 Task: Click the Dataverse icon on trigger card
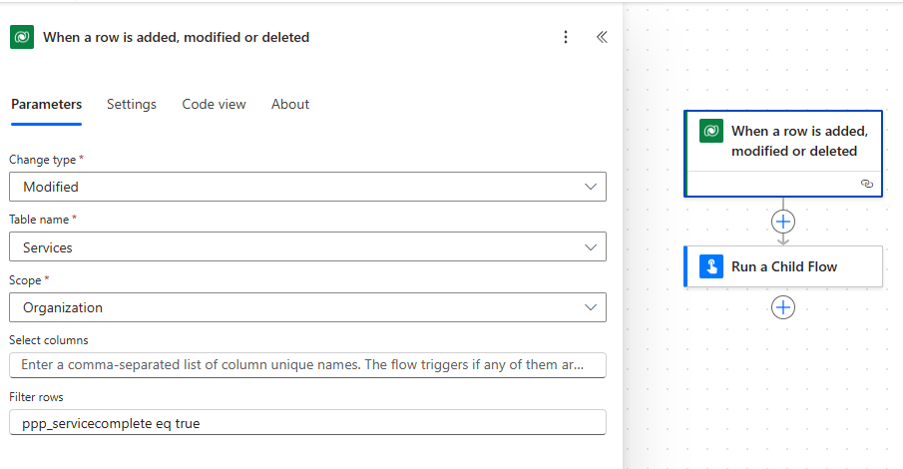click(711, 131)
